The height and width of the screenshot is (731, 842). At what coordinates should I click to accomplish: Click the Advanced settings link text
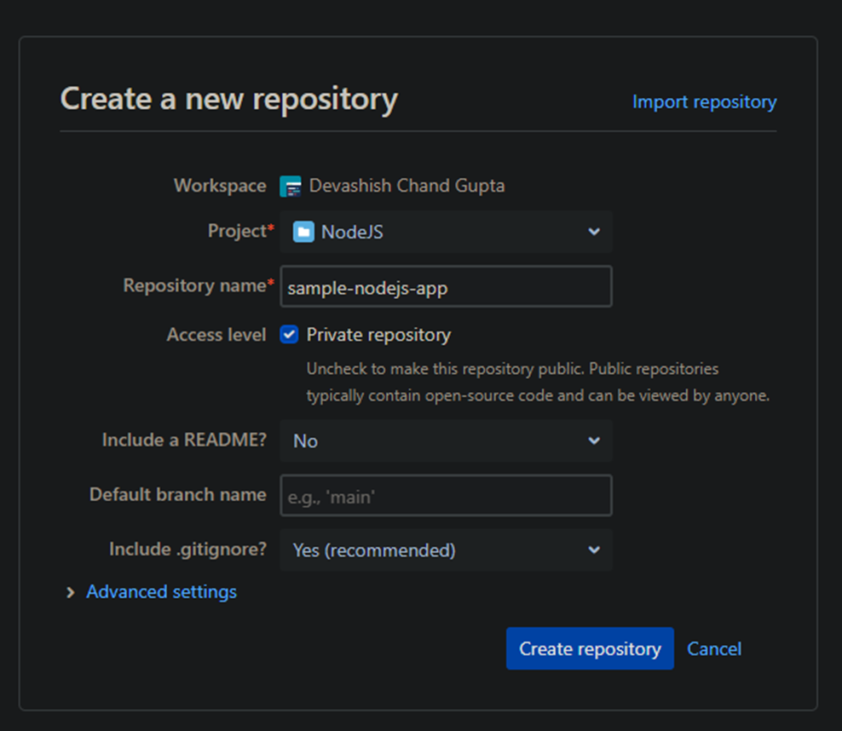tap(161, 592)
